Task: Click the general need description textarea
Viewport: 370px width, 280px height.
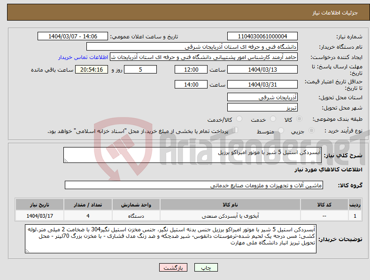Action: pyautogui.click(x=193, y=155)
